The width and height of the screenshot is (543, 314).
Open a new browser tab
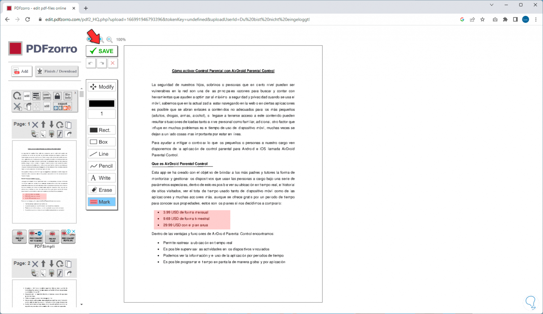pyautogui.click(x=86, y=8)
